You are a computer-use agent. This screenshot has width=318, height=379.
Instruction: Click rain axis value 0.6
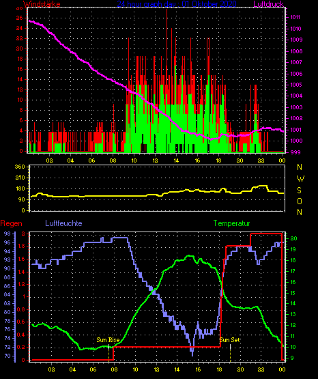coord(21,322)
